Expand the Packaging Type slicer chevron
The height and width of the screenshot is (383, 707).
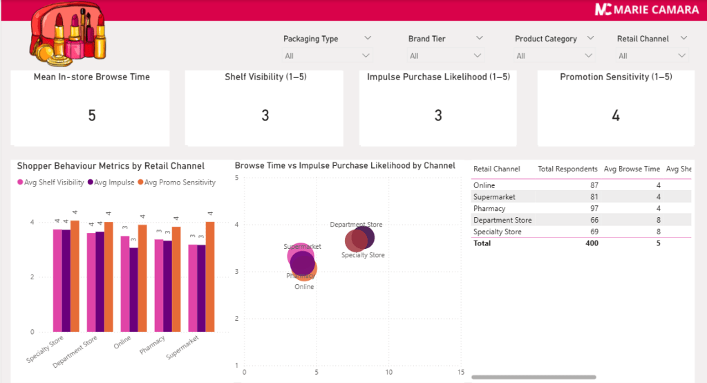pyautogui.click(x=368, y=38)
